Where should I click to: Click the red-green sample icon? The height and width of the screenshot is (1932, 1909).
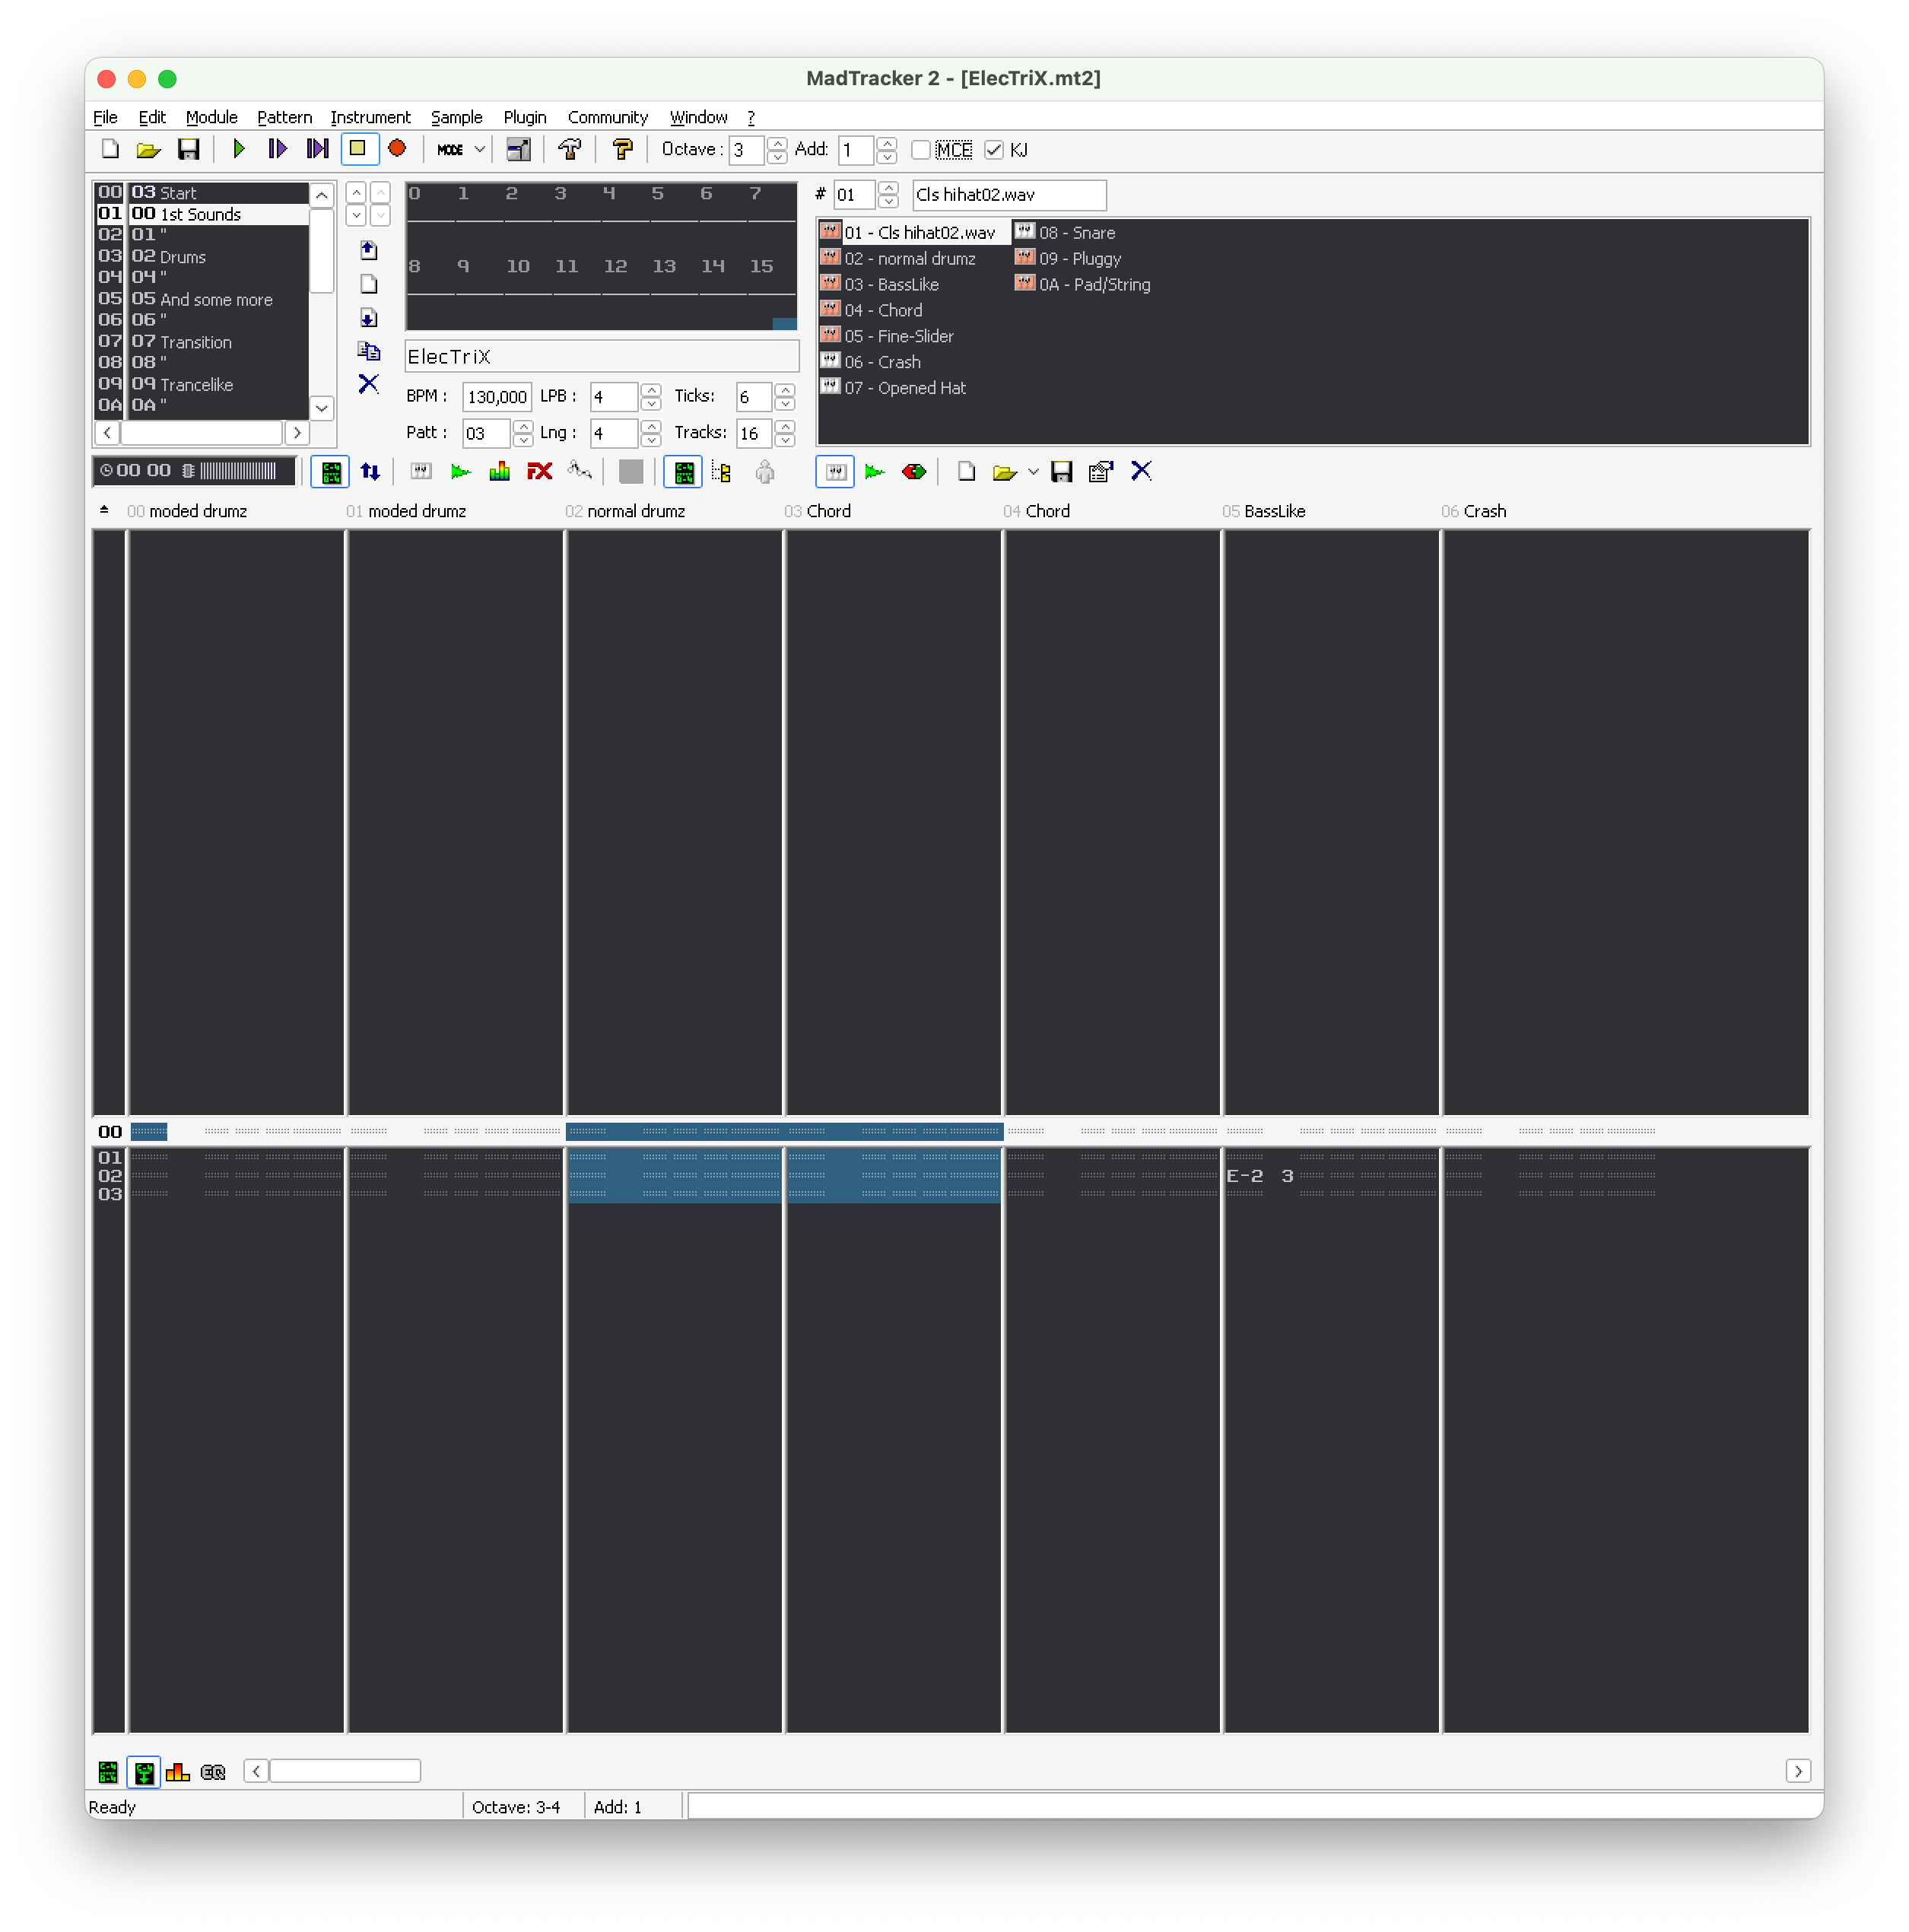pos(914,472)
